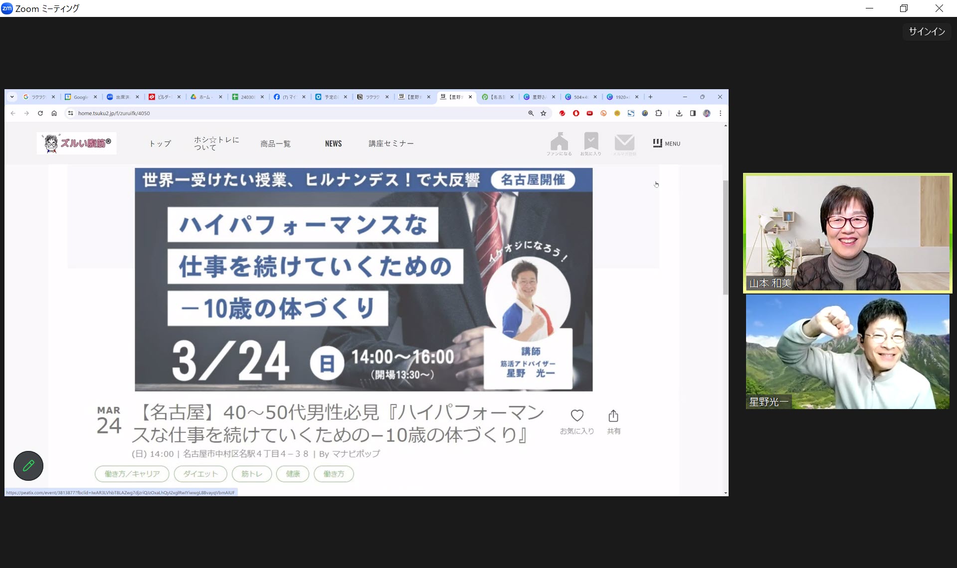957x568 pixels.
Task: Click the 筋トレ tag
Action: tap(252, 474)
